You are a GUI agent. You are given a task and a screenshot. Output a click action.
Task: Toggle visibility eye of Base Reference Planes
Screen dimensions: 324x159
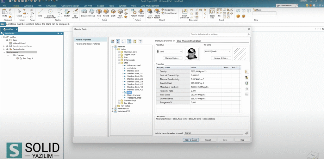pos(7,46)
